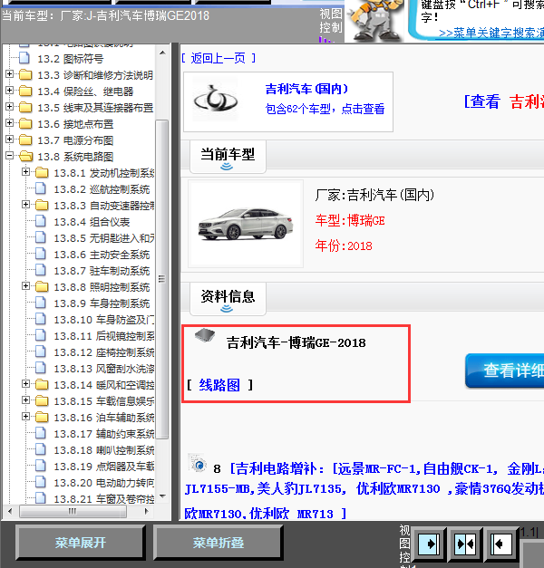
Task: Collapse the 13.8 系统电路图 folder
Action: (x=9, y=156)
